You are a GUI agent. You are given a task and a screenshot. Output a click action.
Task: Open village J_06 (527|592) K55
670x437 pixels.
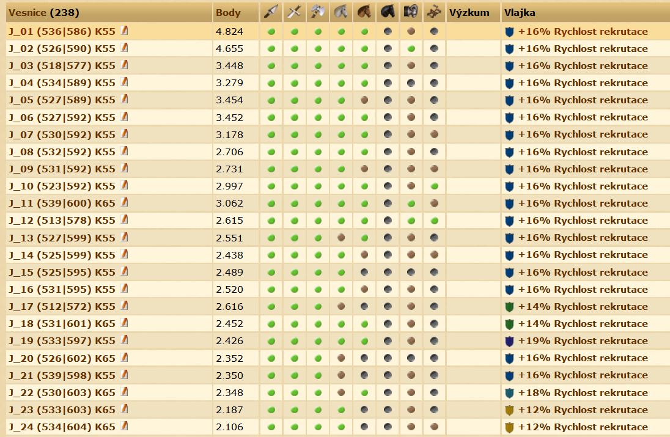pyautogui.click(x=62, y=117)
